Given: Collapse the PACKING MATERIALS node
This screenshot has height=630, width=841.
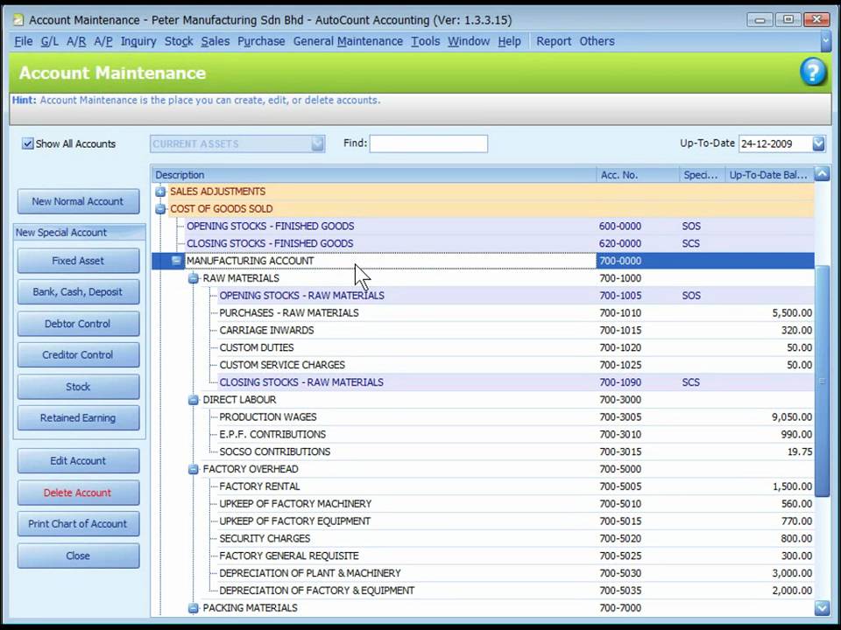Looking at the screenshot, I should click(x=193, y=608).
